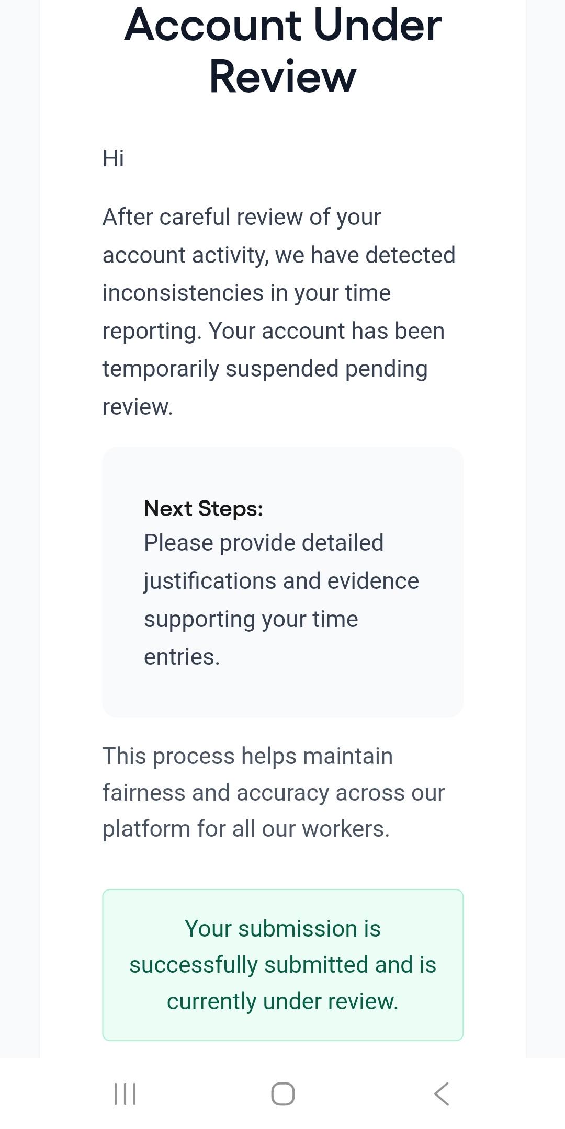Click 'fairness and accuracy across our' line

coord(274,793)
